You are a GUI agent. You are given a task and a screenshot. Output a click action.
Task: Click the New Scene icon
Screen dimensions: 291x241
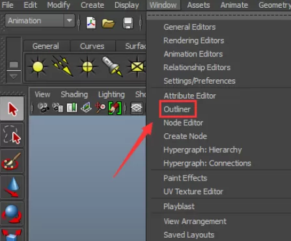[91, 23]
